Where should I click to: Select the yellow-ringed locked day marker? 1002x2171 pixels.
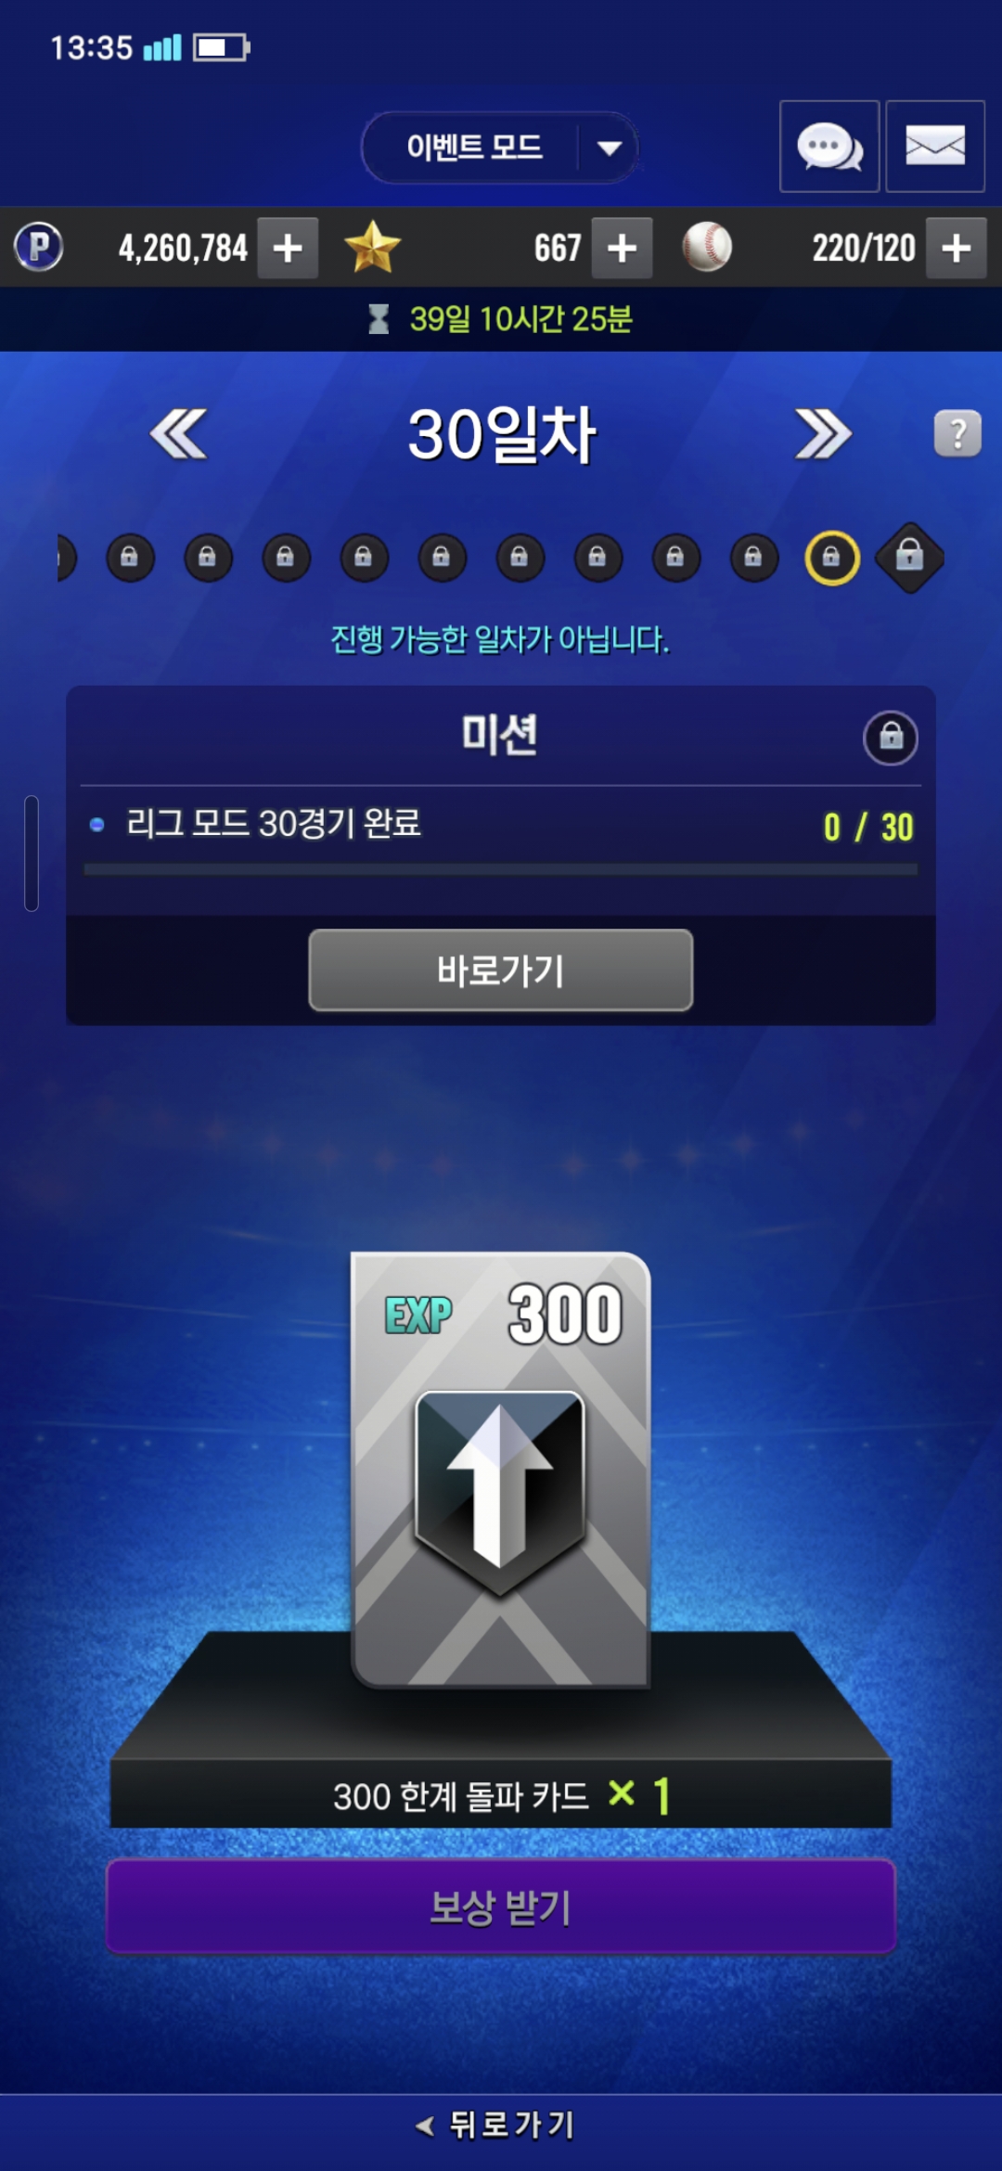[x=832, y=558]
